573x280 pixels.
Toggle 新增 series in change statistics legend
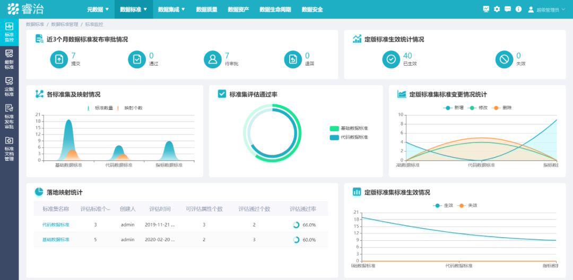454,108
